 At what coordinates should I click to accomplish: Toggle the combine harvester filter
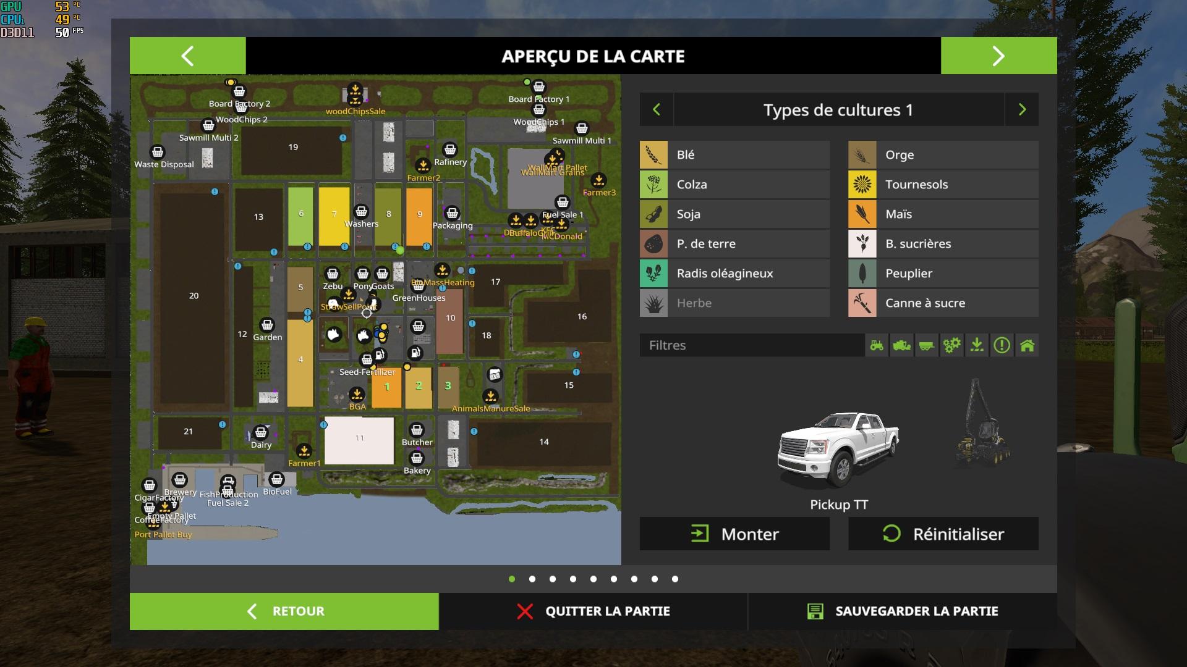901,345
